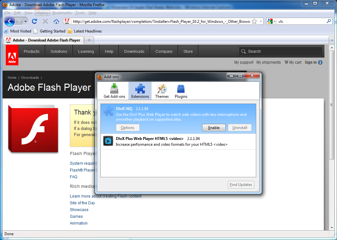
Task: Bookmark this page with the star icon
Action: point(254,21)
